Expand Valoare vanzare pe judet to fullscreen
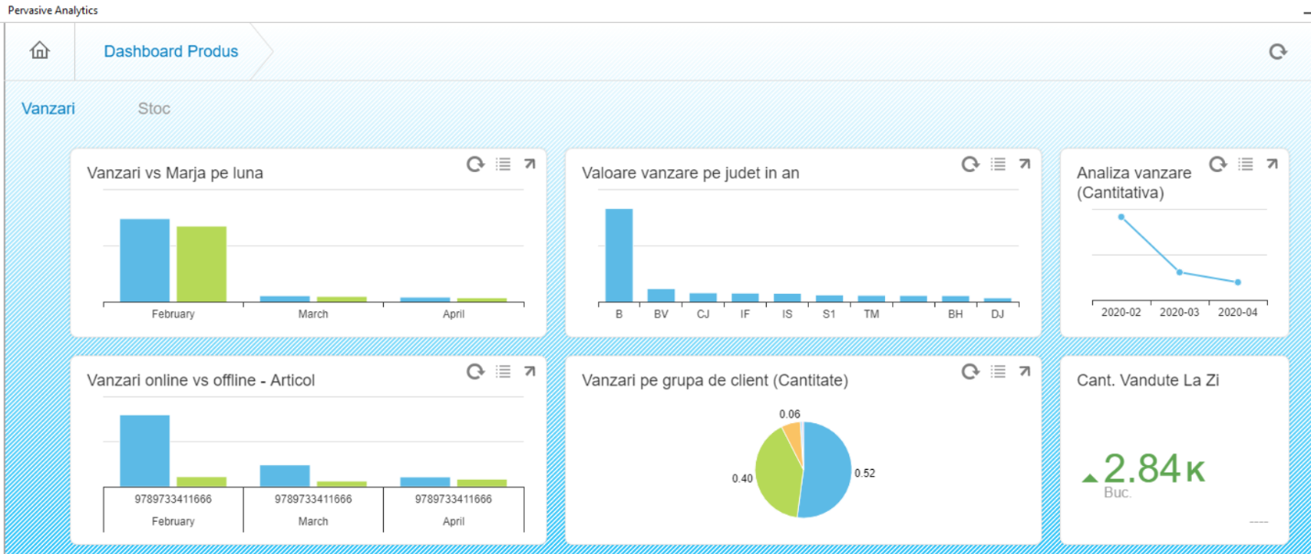 click(x=1025, y=164)
